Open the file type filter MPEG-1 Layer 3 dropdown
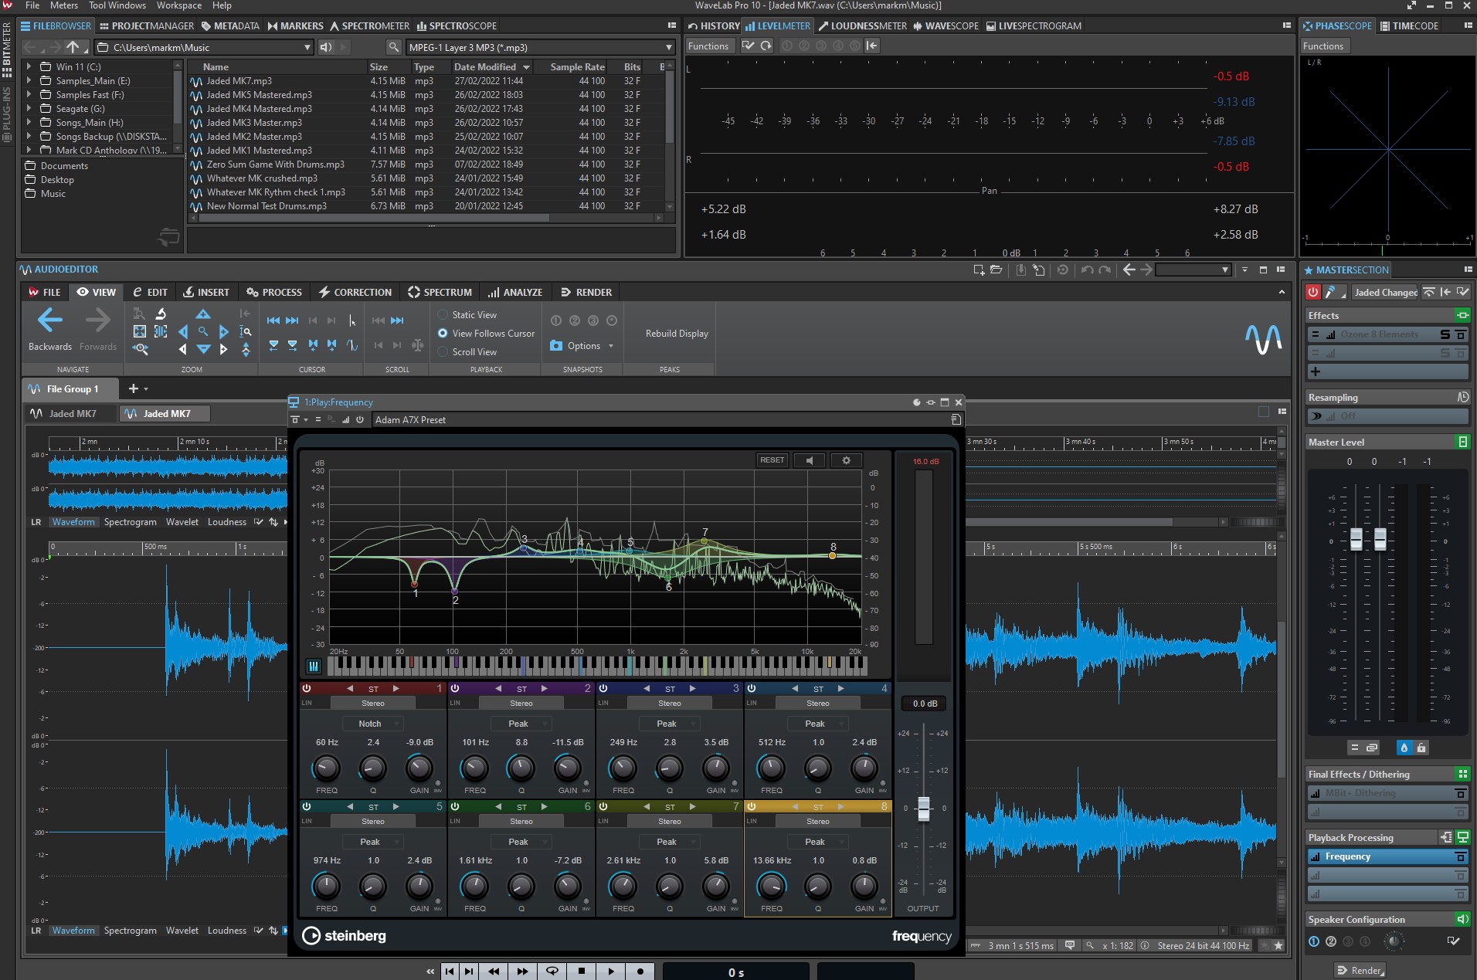 pyautogui.click(x=541, y=47)
